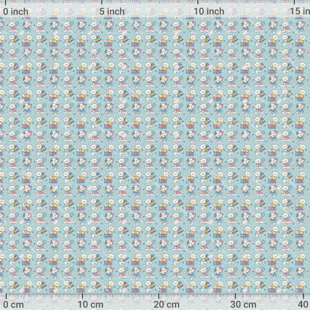
Task: Click the partially visible 15 inch label
Action: (300, 12)
